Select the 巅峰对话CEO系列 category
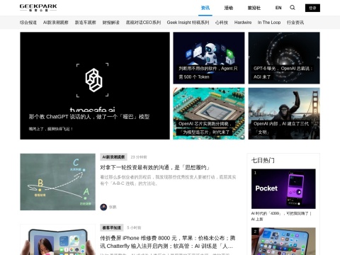Image resolution: width=340 pixels, height=255 pixels. click(143, 23)
